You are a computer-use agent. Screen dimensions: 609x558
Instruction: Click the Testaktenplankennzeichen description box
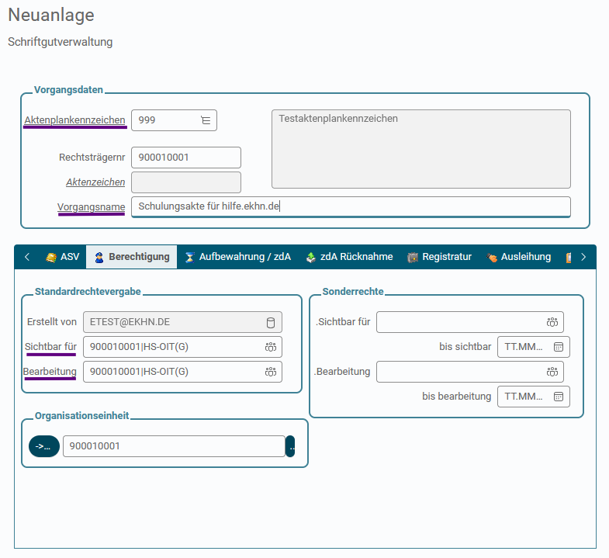421,149
